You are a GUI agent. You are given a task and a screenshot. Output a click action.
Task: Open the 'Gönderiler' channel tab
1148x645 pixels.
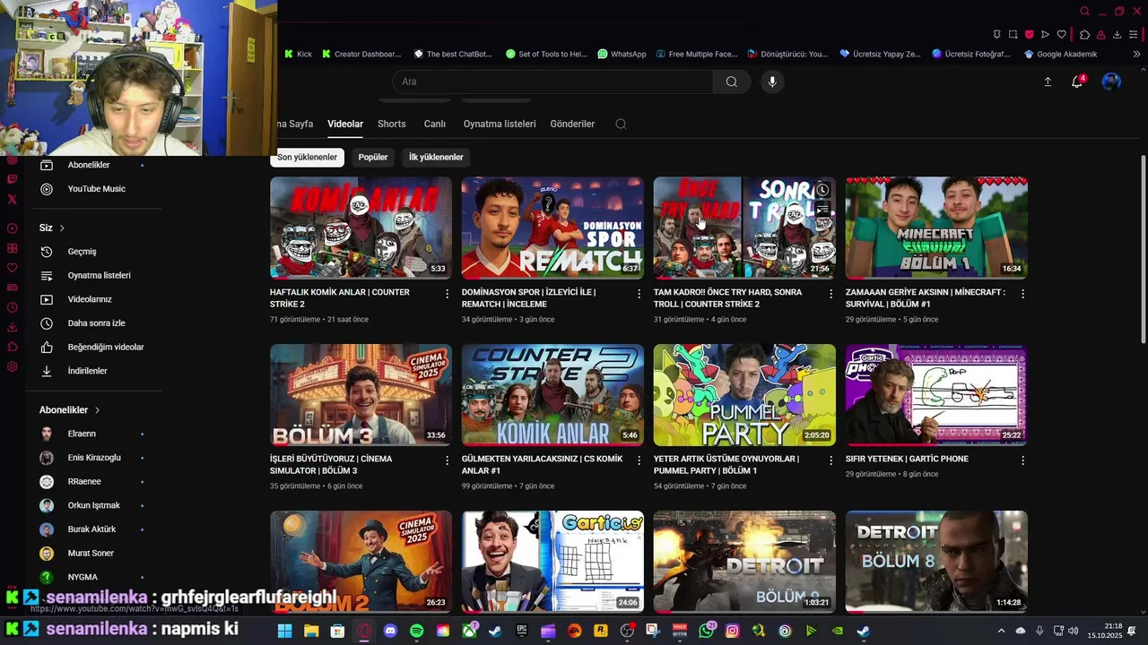click(572, 124)
